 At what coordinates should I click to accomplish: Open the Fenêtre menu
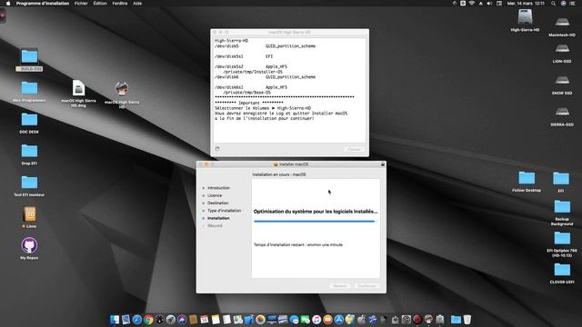tap(120, 4)
